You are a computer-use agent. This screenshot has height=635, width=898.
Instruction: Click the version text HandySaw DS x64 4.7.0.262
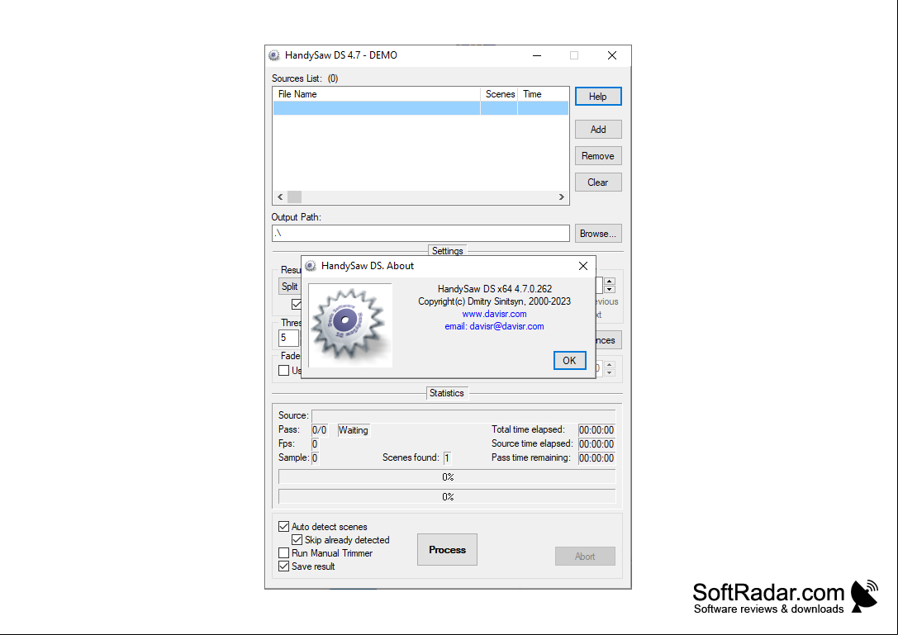coord(495,289)
